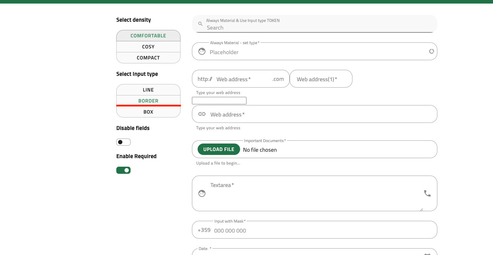Image resolution: width=493 pixels, height=255 pixels.
Task: Select COMFORTABLE density option
Action: click(148, 36)
